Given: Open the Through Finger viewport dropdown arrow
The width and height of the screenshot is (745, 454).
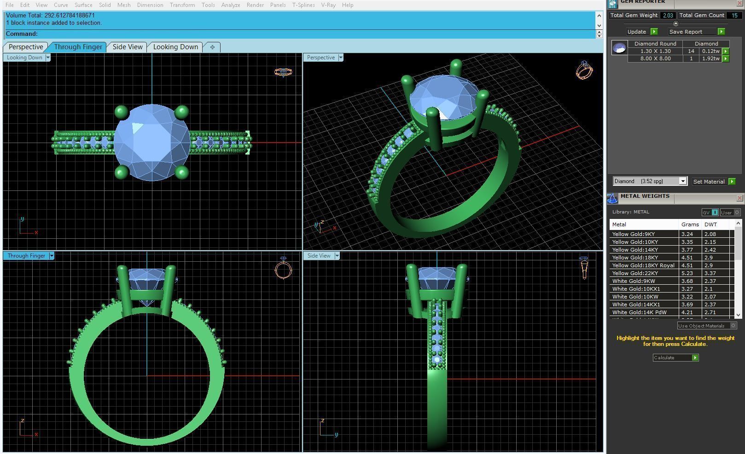Looking at the screenshot, I should pos(52,256).
